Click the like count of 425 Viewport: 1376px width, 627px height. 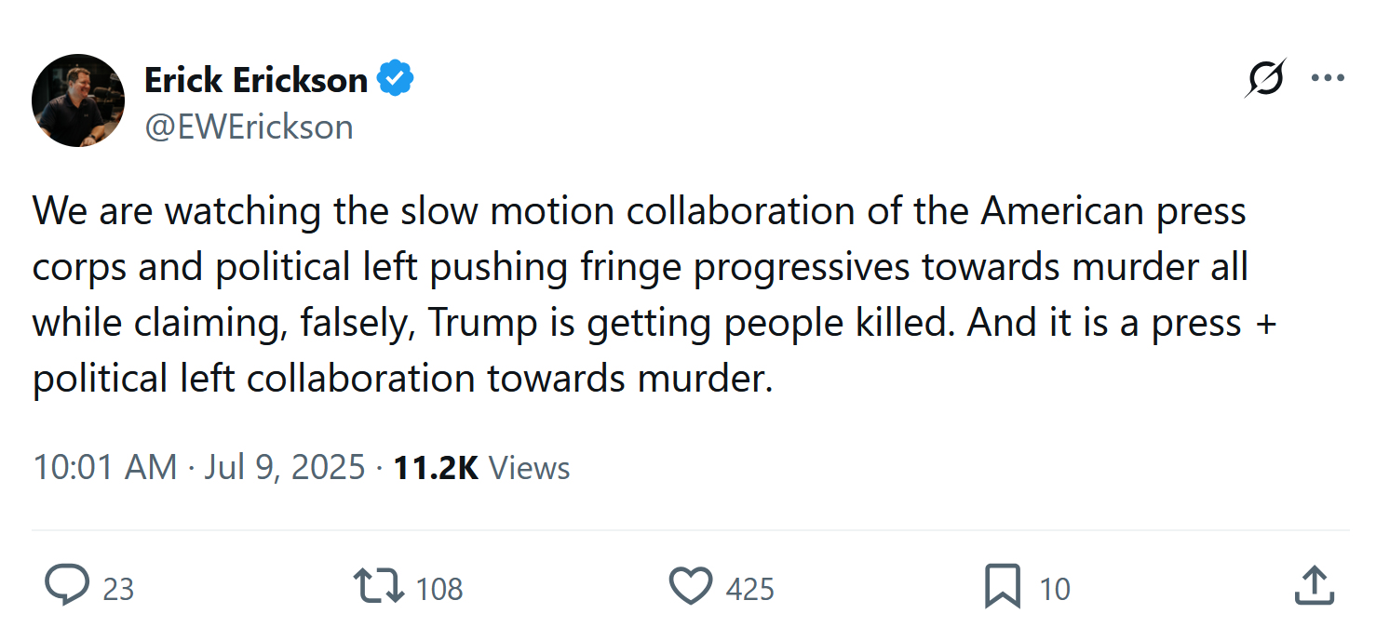coord(749,589)
